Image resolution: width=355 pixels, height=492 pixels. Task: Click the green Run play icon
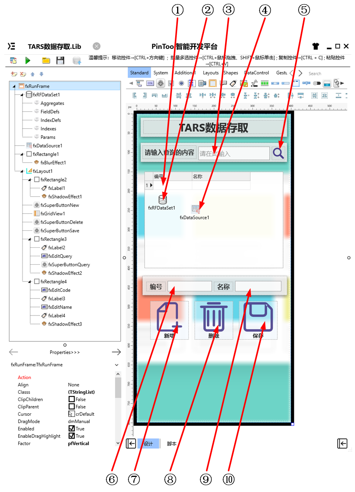coord(28,60)
